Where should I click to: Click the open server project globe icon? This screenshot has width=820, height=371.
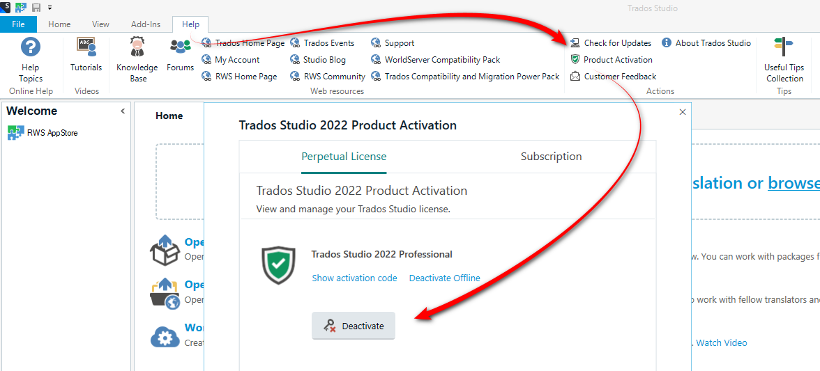(x=165, y=294)
